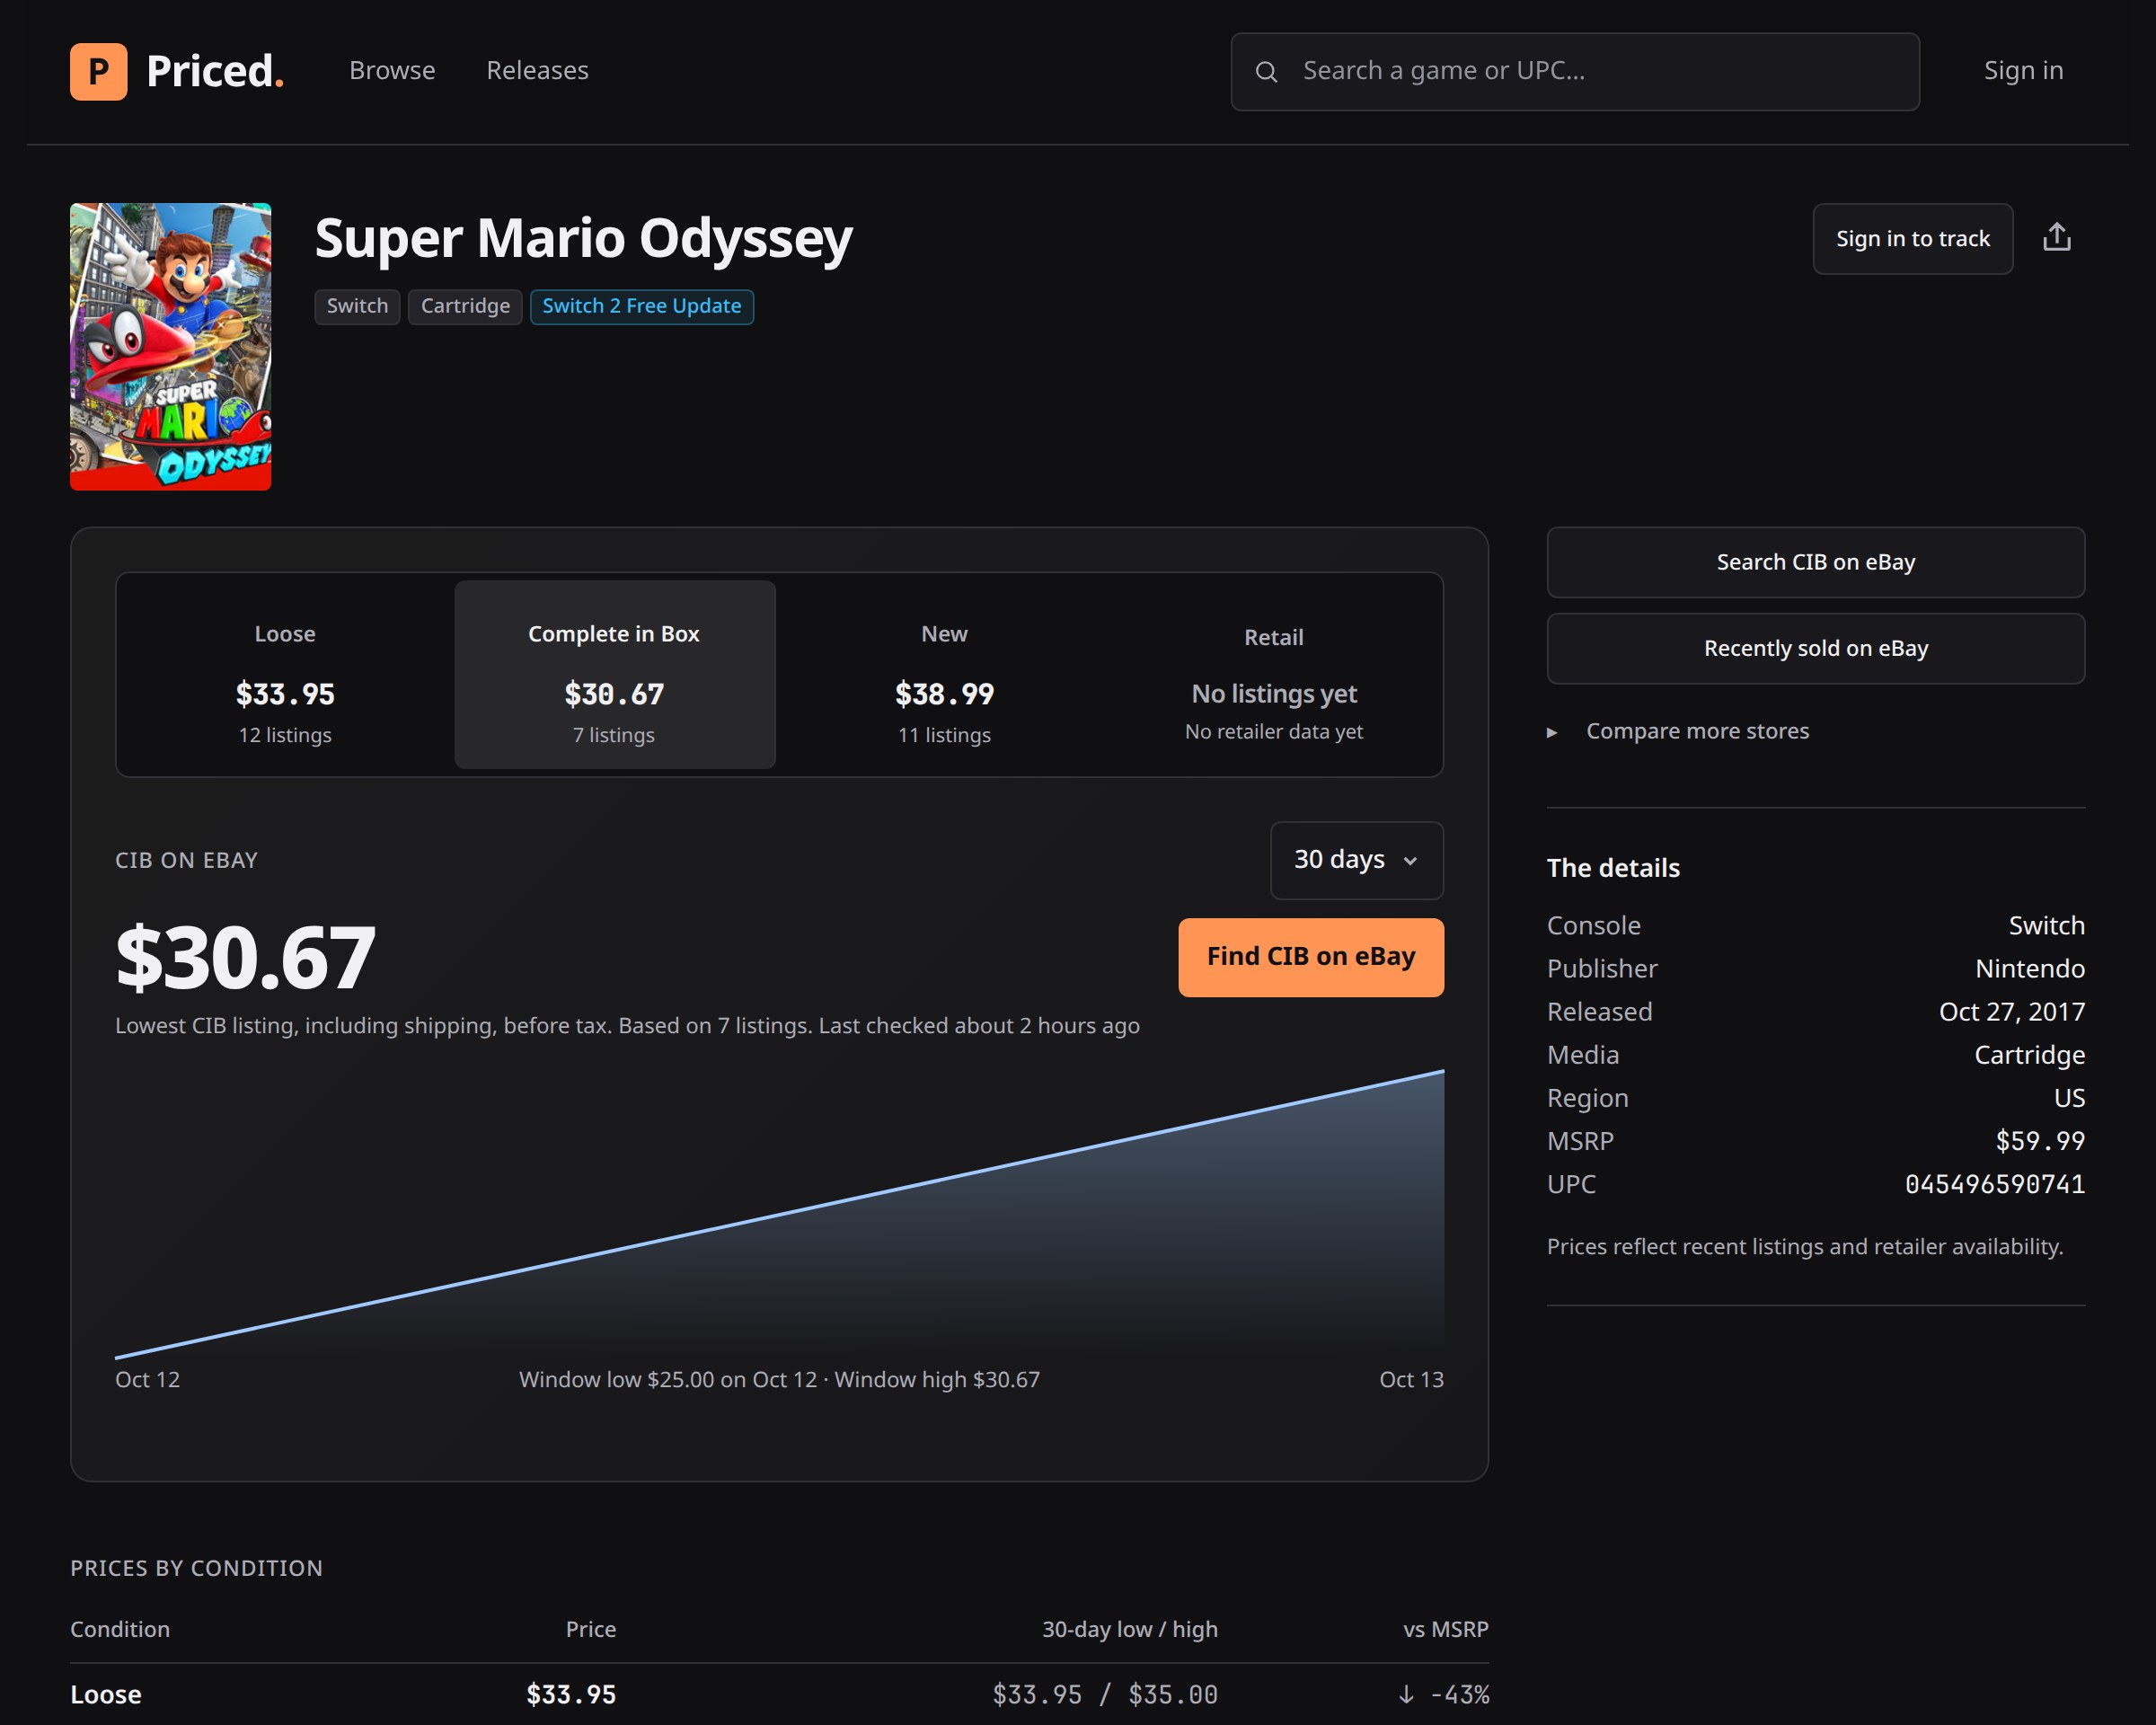Click the Switch 2 Free Update tag
This screenshot has height=1725, width=2156.
(641, 307)
